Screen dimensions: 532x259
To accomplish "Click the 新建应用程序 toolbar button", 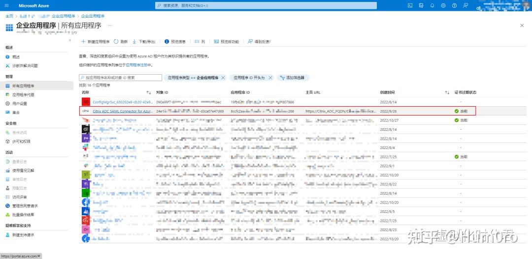I will tap(96, 42).
